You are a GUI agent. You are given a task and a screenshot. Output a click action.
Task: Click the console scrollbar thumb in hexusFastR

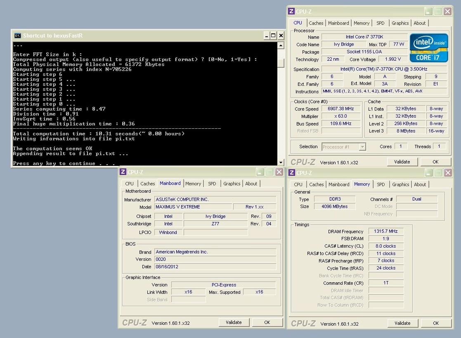[x=281, y=63]
